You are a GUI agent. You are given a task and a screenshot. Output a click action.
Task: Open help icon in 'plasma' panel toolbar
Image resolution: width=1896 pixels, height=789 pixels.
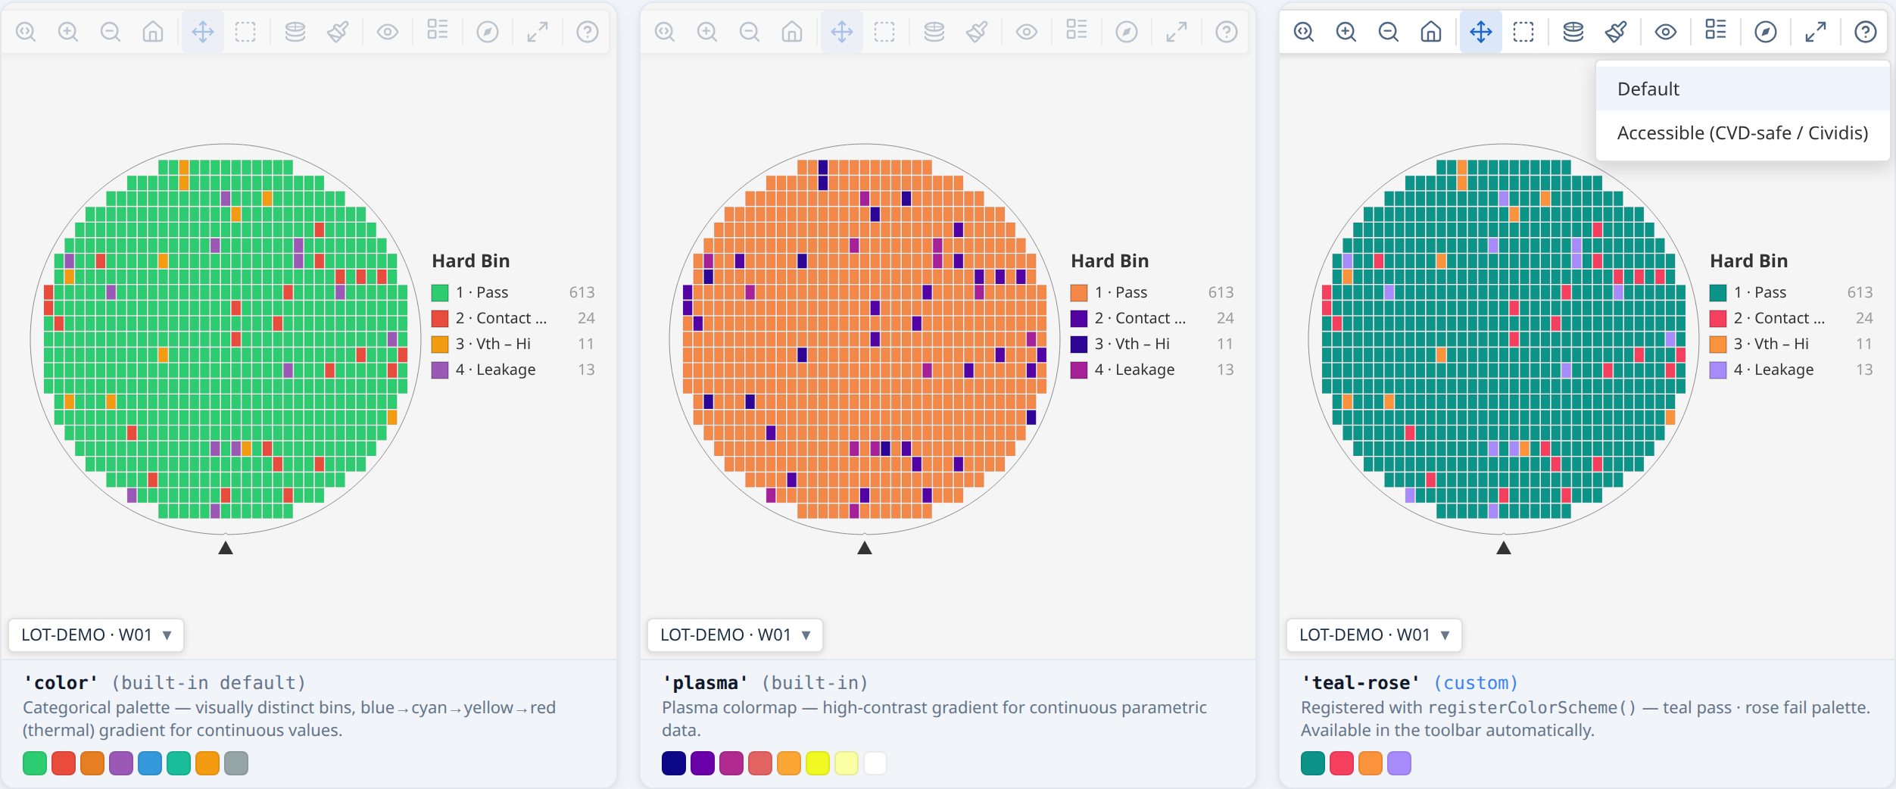coord(1227,32)
